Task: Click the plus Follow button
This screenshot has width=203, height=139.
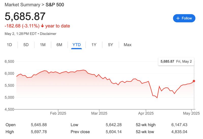Action: (x=184, y=18)
